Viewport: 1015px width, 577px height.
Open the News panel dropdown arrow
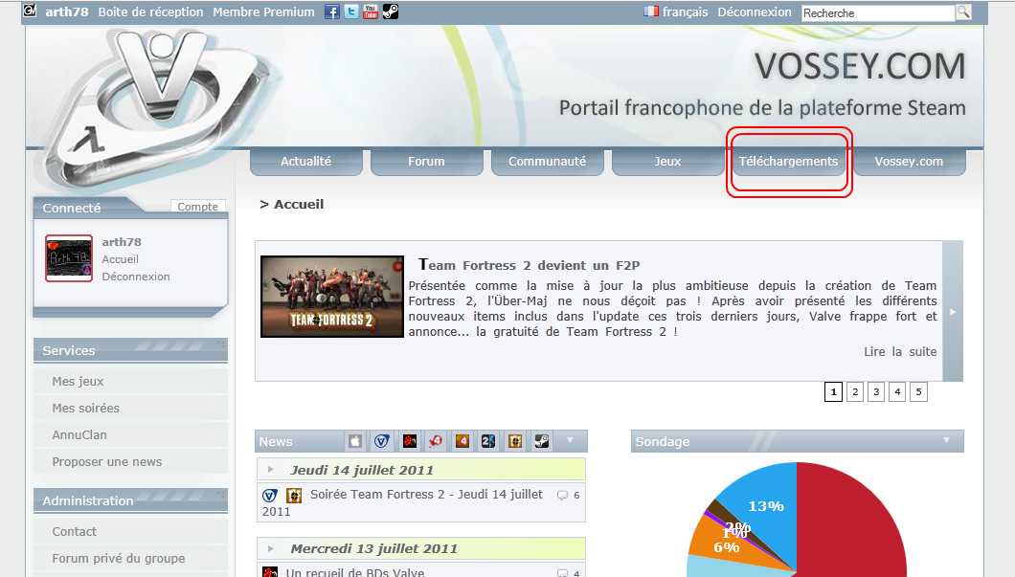pos(571,440)
